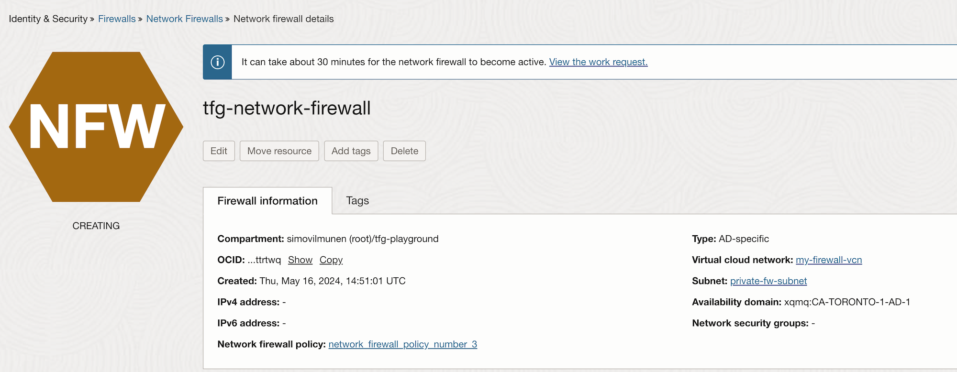The image size is (957, 372).
Task: Switch to the Tags tab
Action: click(357, 201)
